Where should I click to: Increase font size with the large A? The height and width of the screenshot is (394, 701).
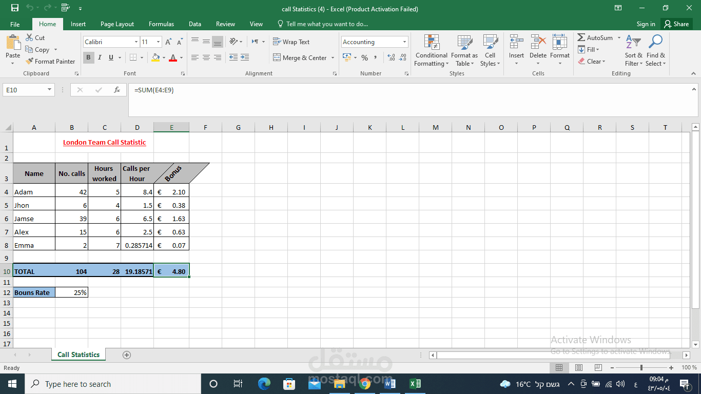(168, 42)
